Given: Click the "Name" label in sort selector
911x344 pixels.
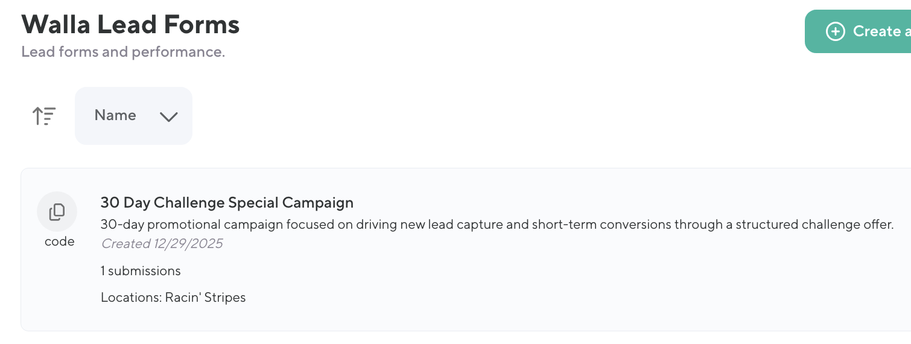Looking at the screenshot, I should tap(115, 115).
